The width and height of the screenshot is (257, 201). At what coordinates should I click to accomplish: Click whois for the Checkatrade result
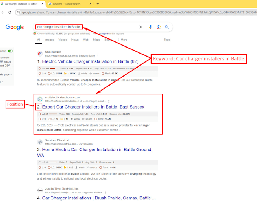coord(82,74)
